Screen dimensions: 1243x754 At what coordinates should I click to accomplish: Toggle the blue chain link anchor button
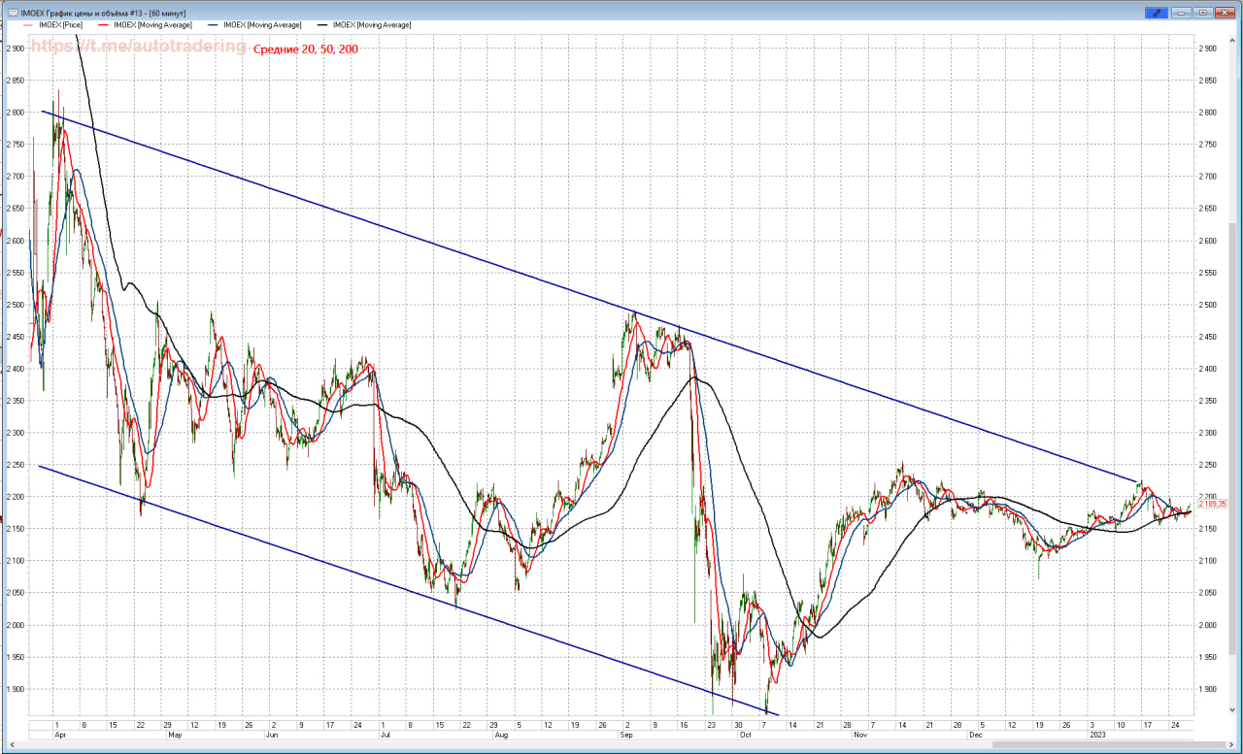click(1156, 13)
